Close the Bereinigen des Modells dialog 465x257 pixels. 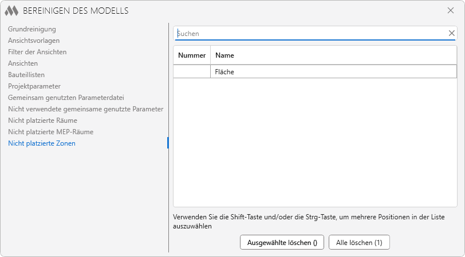pyautogui.click(x=450, y=10)
